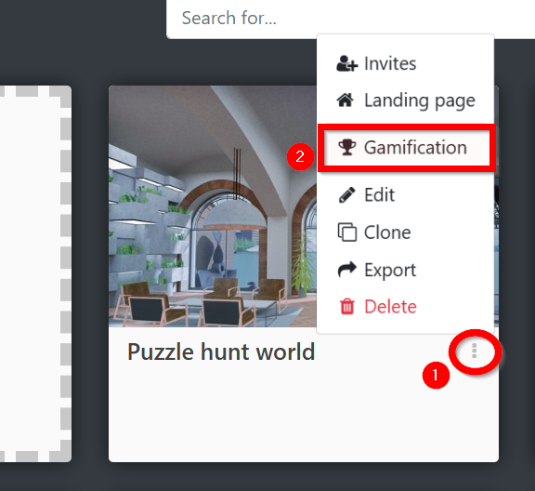
Task: Click the Clone copy icon
Action: pos(347,232)
